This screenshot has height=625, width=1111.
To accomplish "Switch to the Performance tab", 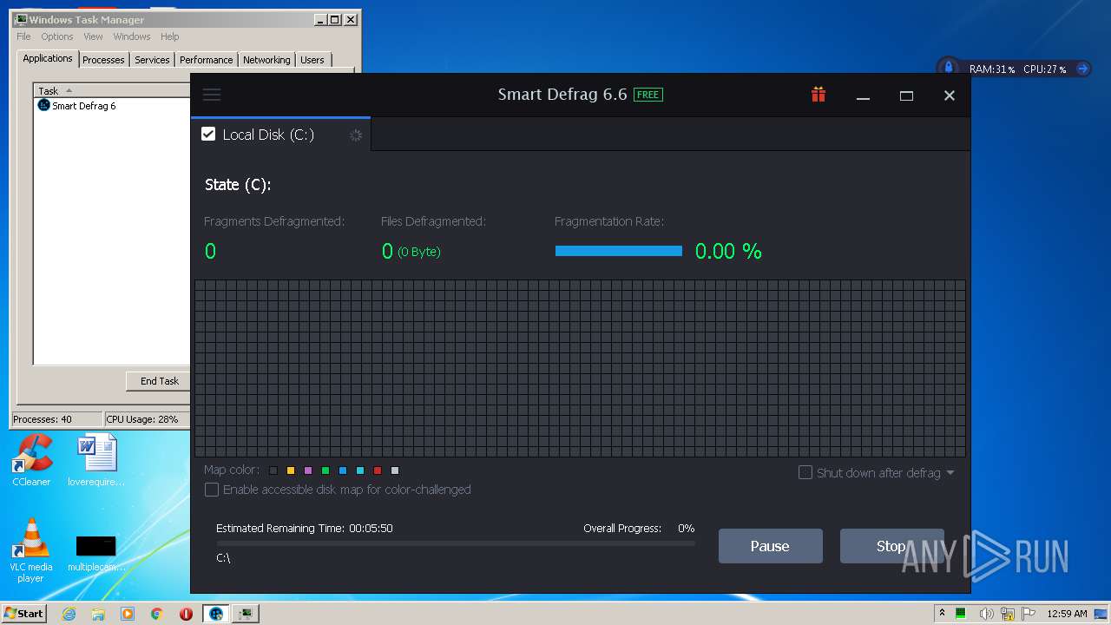I will tap(206, 60).
